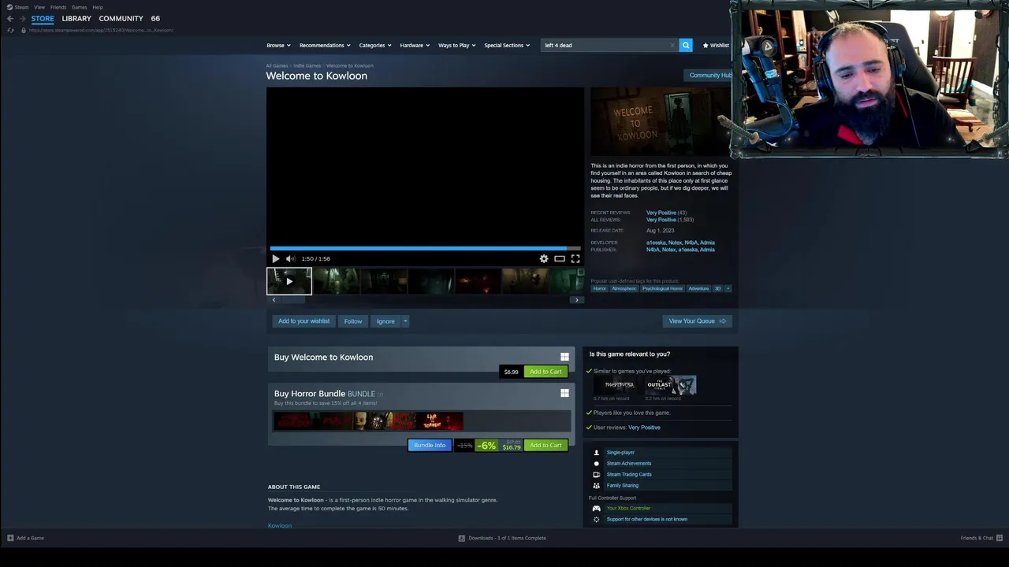Expand the Categories menu
This screenshot has height=567, width=1009.
(375, 45)
